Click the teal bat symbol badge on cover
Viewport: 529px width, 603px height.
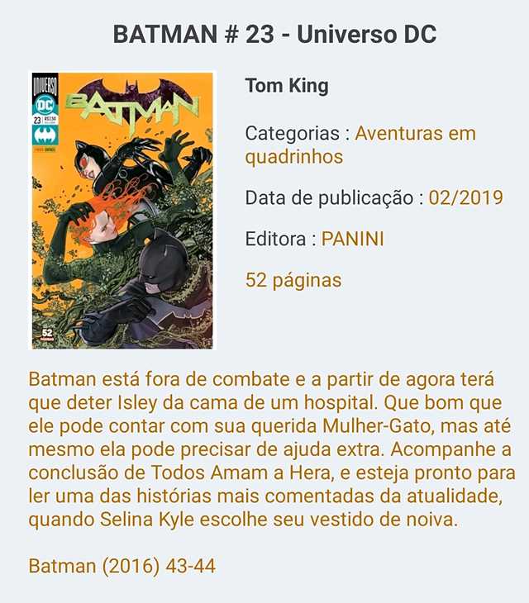(45, 135)
